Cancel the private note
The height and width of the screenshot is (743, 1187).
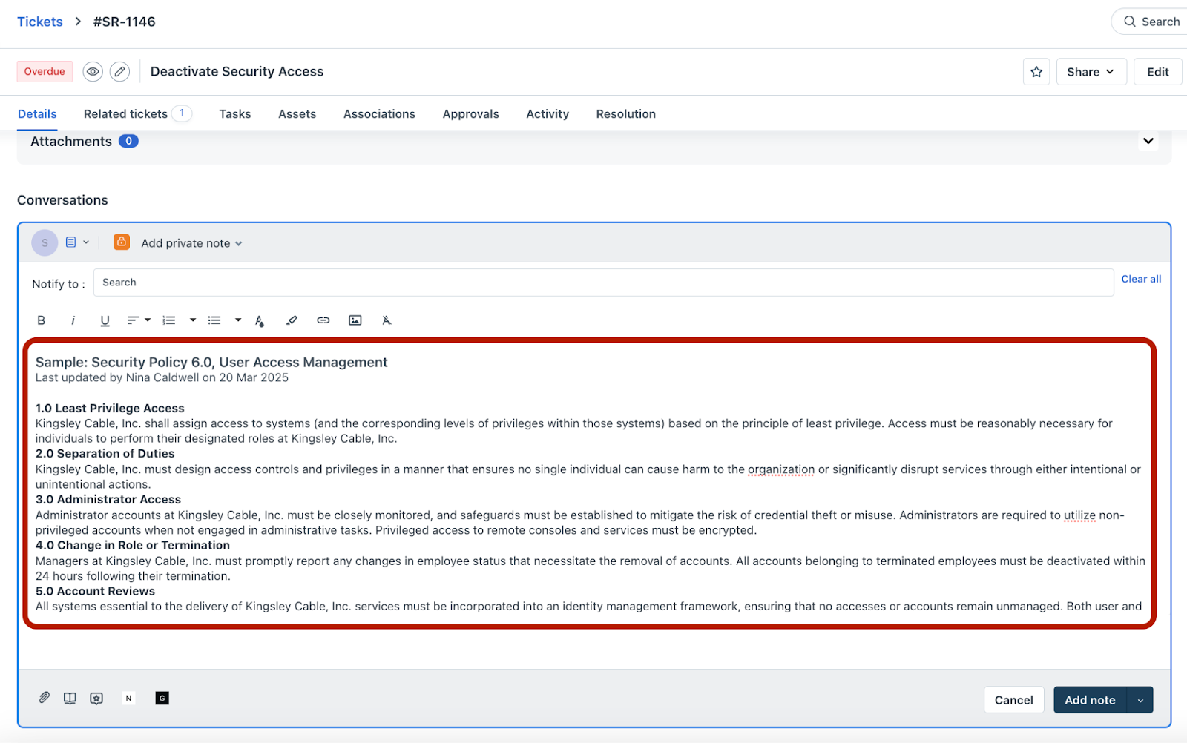(x=1013, y=700)
